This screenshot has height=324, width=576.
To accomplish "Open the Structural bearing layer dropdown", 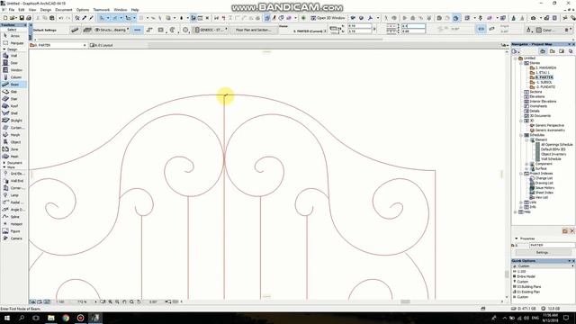I will pos(112,30).
